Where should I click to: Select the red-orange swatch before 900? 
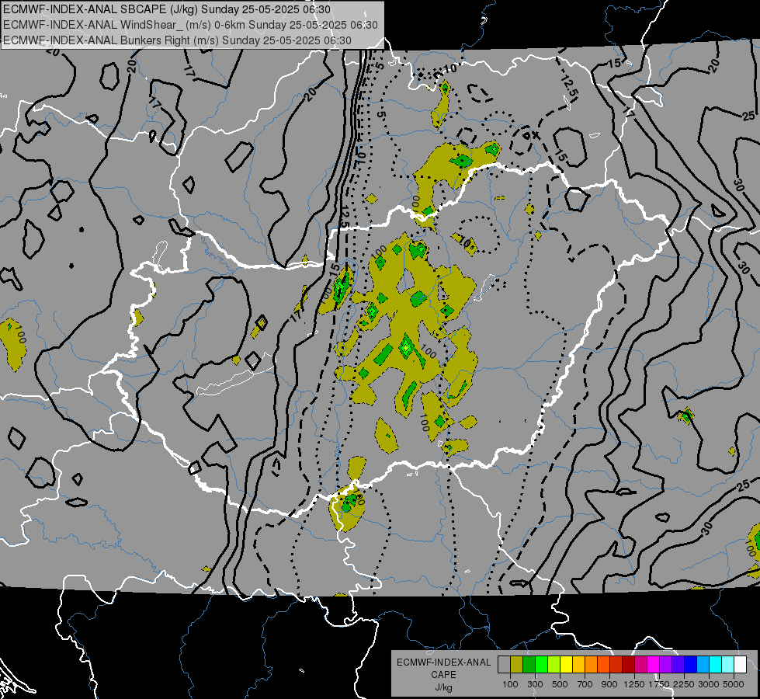coord(603,664)
